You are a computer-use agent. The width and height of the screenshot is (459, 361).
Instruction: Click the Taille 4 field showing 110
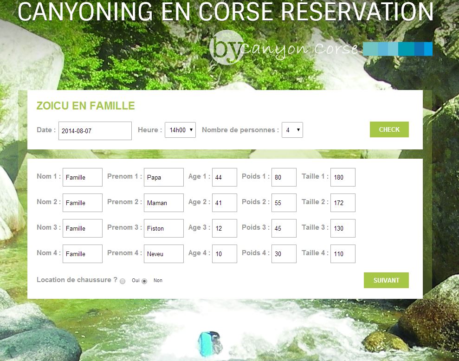click(x=343, y=254)
